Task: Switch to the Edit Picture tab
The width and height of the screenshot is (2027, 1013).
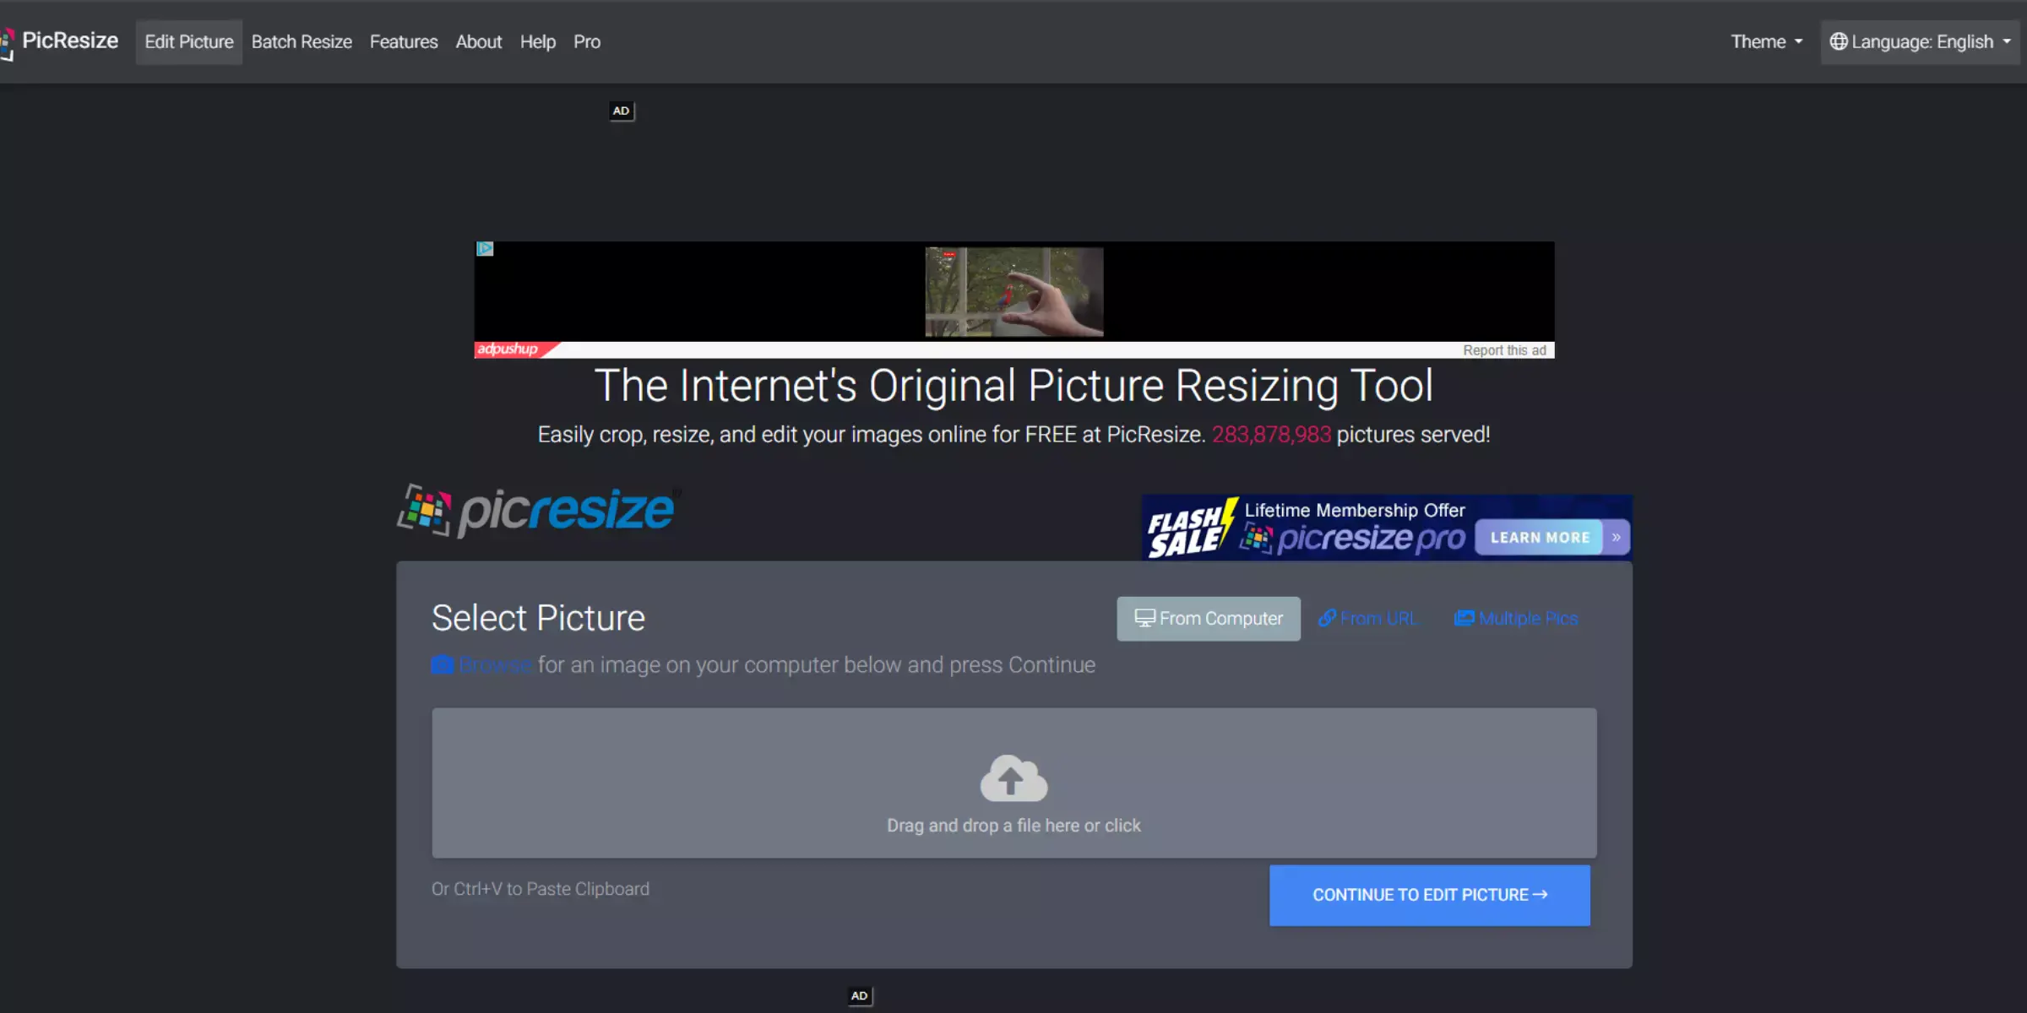Action: [187, 41]
